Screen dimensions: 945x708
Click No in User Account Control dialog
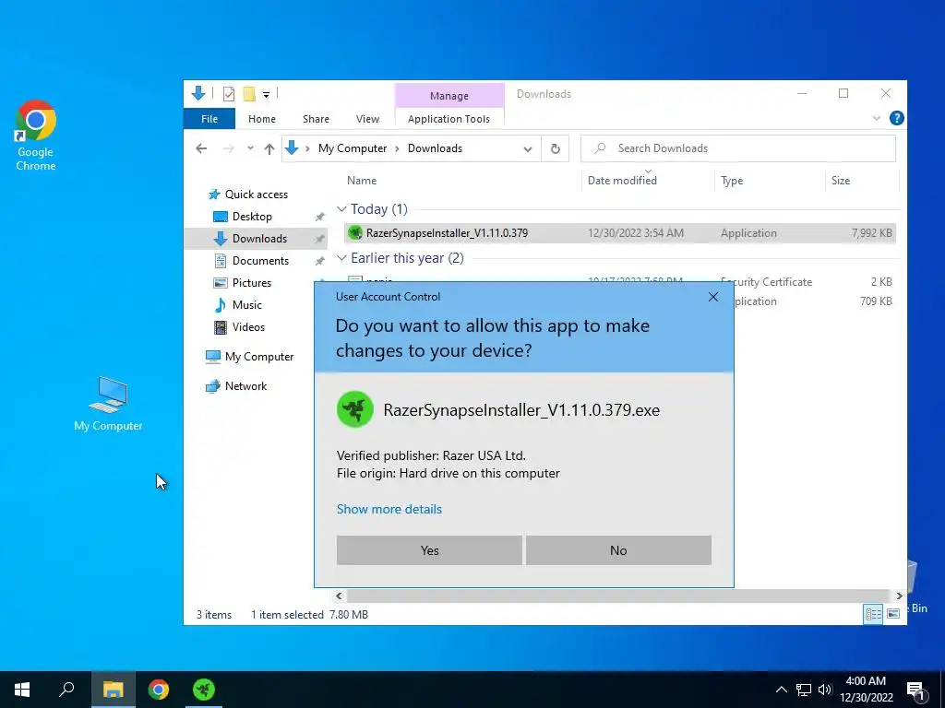coord(618,550)
